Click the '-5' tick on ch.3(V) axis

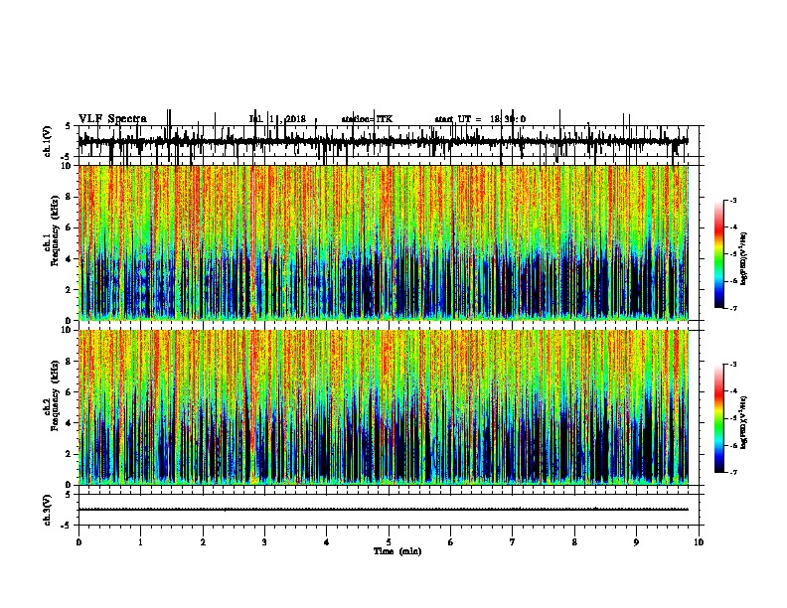point(67,526)
